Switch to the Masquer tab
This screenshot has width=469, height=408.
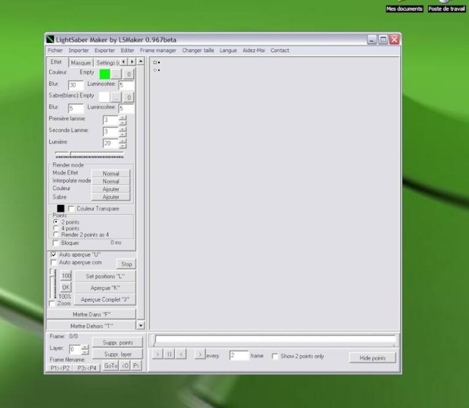(81, 63)
